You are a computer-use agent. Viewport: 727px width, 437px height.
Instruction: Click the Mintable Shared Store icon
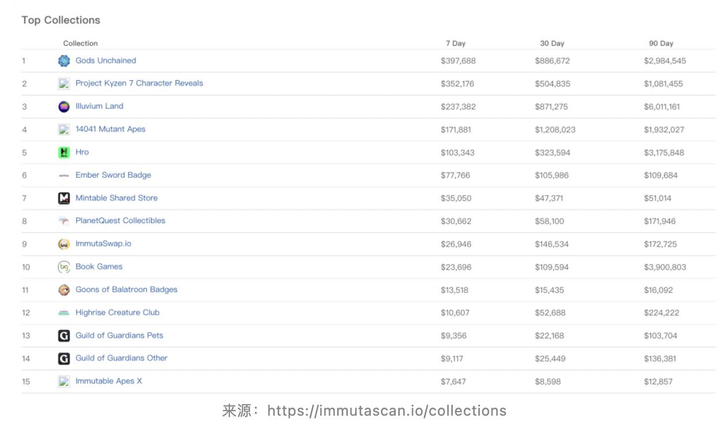click(64, 198)
